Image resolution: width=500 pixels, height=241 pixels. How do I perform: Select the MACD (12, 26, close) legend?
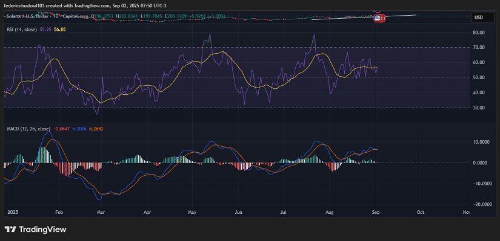pyautogui.click(x=28, y=129)
